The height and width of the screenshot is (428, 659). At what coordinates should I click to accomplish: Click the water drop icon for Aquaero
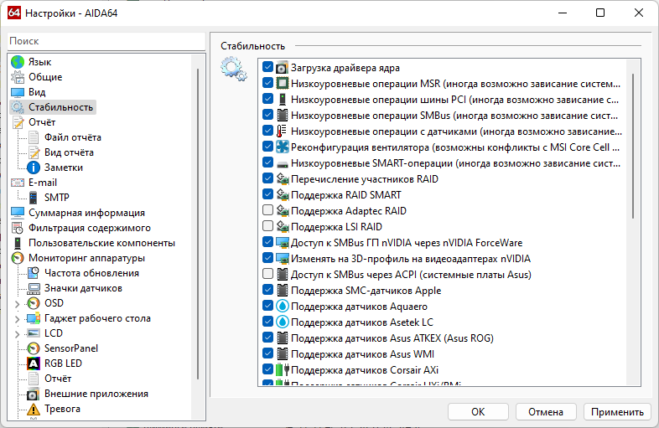(283, 307)
